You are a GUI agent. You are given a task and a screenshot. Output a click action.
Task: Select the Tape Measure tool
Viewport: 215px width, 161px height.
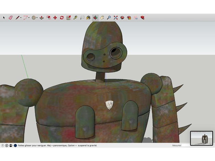point(75,18)
